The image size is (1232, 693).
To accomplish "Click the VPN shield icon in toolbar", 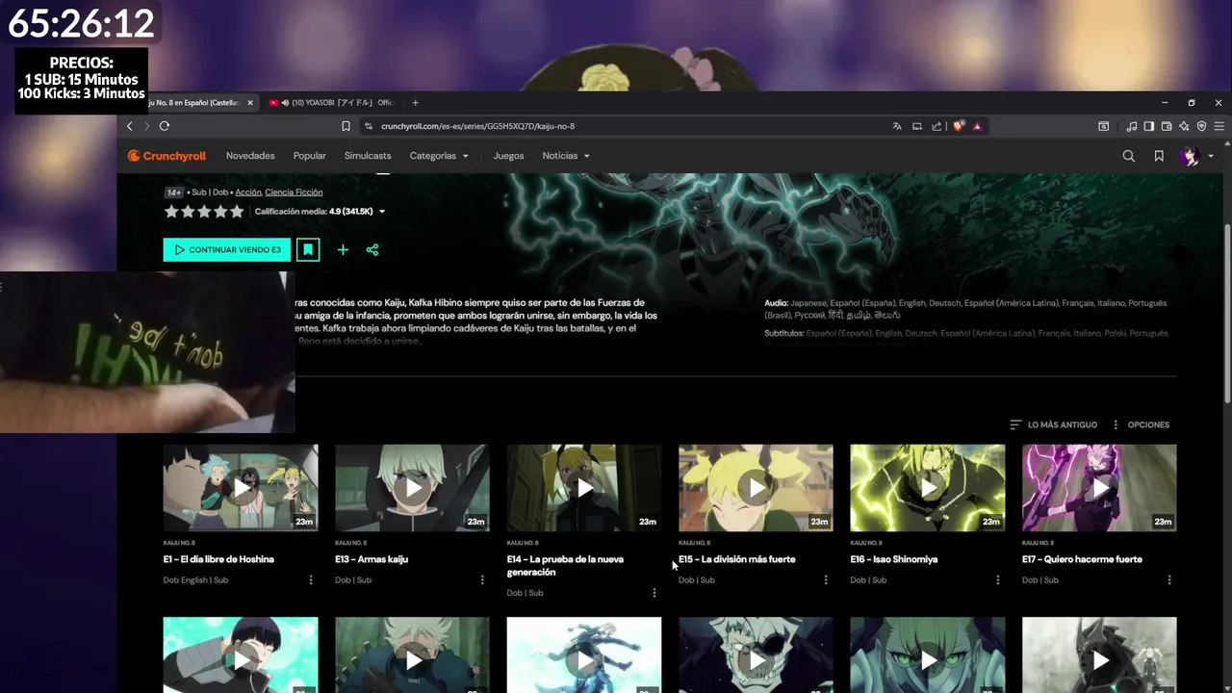I will (x=1201, y=126).
